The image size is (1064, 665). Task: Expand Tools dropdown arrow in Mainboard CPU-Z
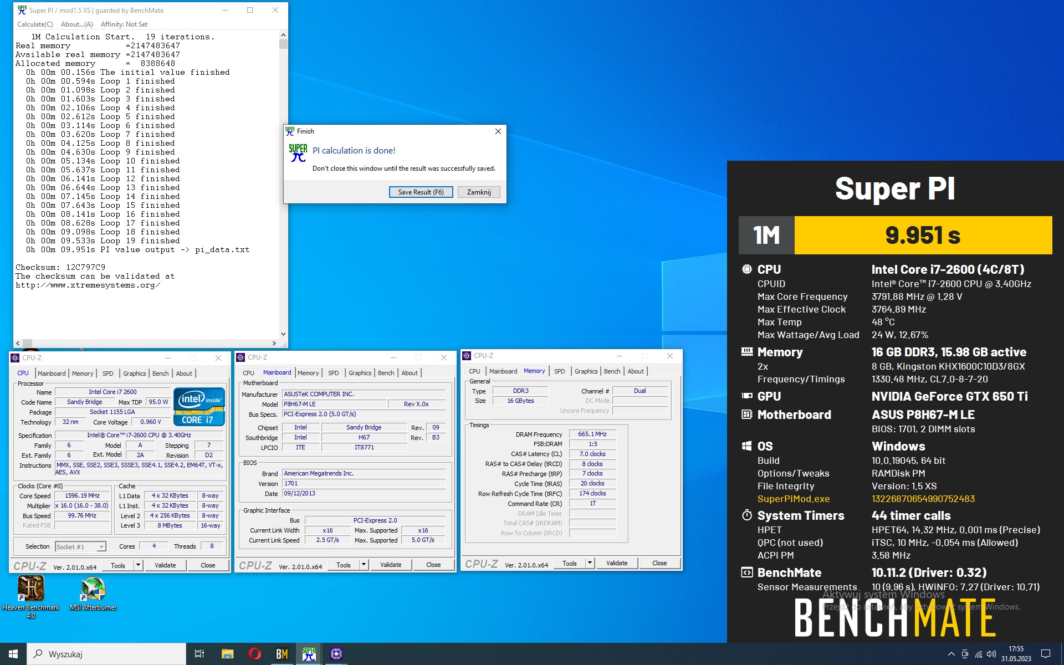point(364,565)
